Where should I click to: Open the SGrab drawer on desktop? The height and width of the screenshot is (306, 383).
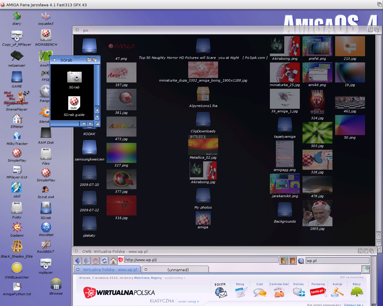pyautogui.click(x=46, y=208)
